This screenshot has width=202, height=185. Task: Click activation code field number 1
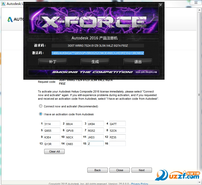click(52, 124)
